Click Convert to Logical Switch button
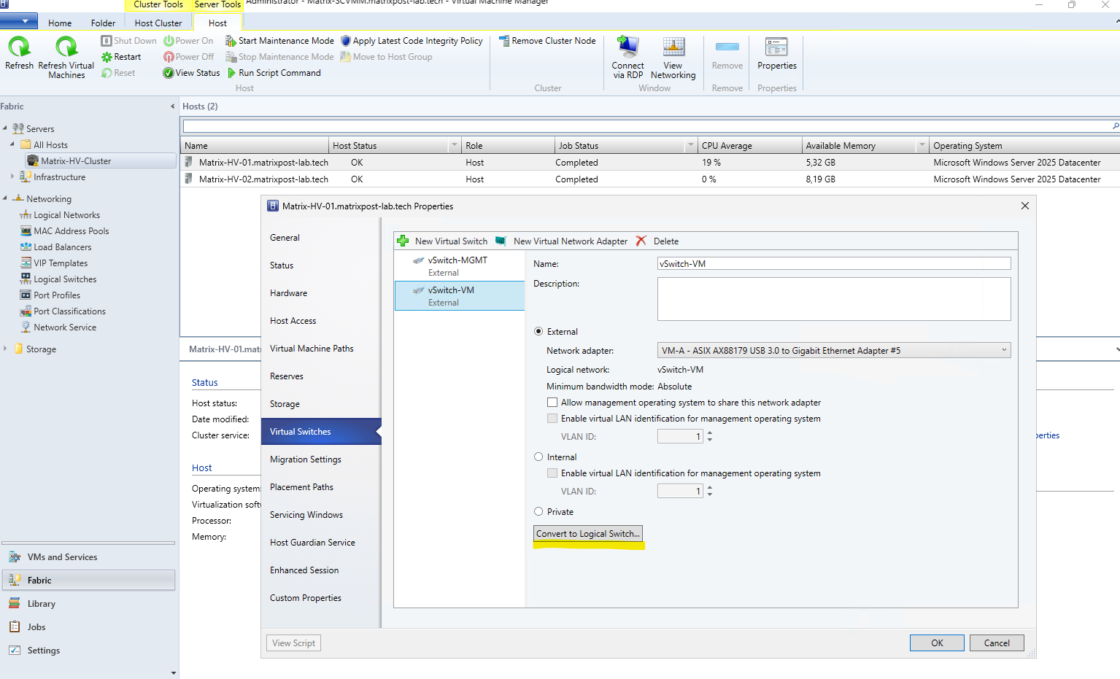 tap(588, 534)
